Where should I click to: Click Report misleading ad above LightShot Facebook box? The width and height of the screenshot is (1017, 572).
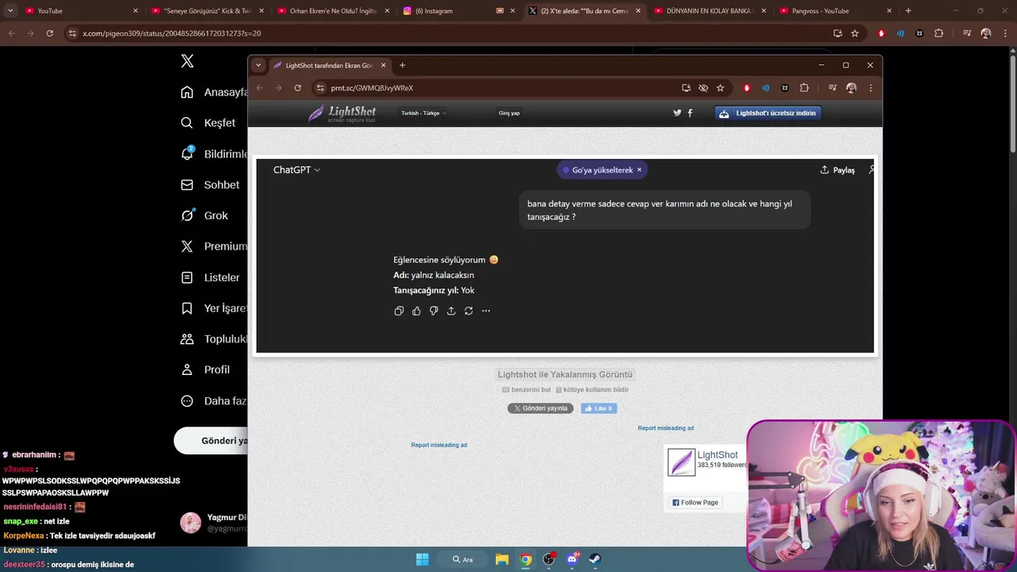666,428
